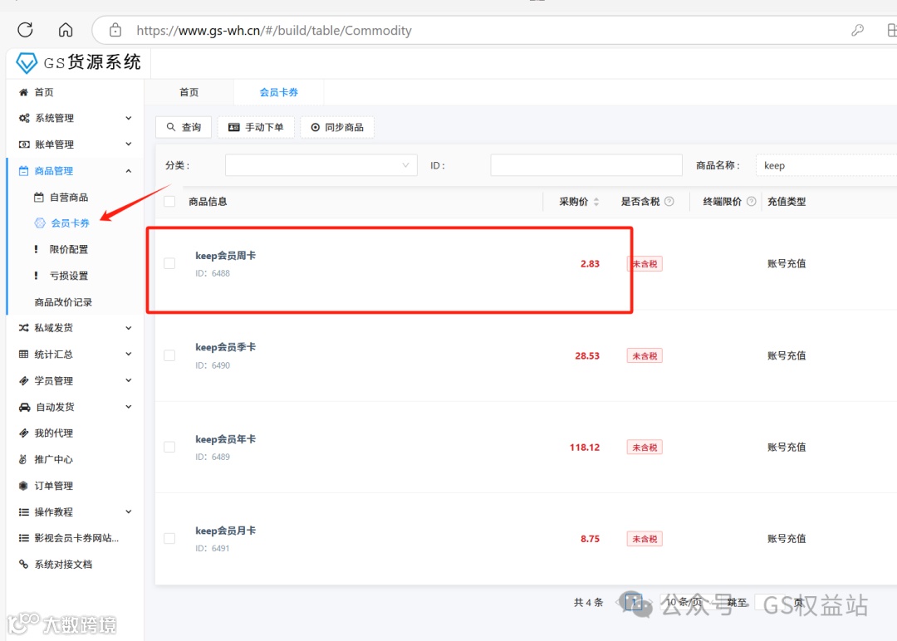Focus the ID input field
The image size is (897, 641).
pos(586,165)
